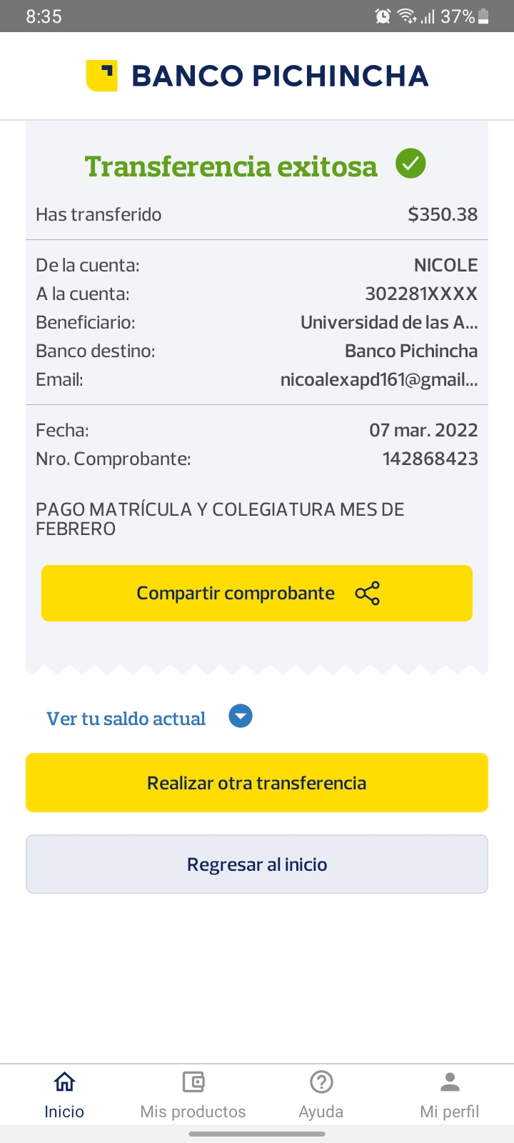Tap the Inicio home icon
Screen dimensions: 514x1143
[x=64, y=1082]
